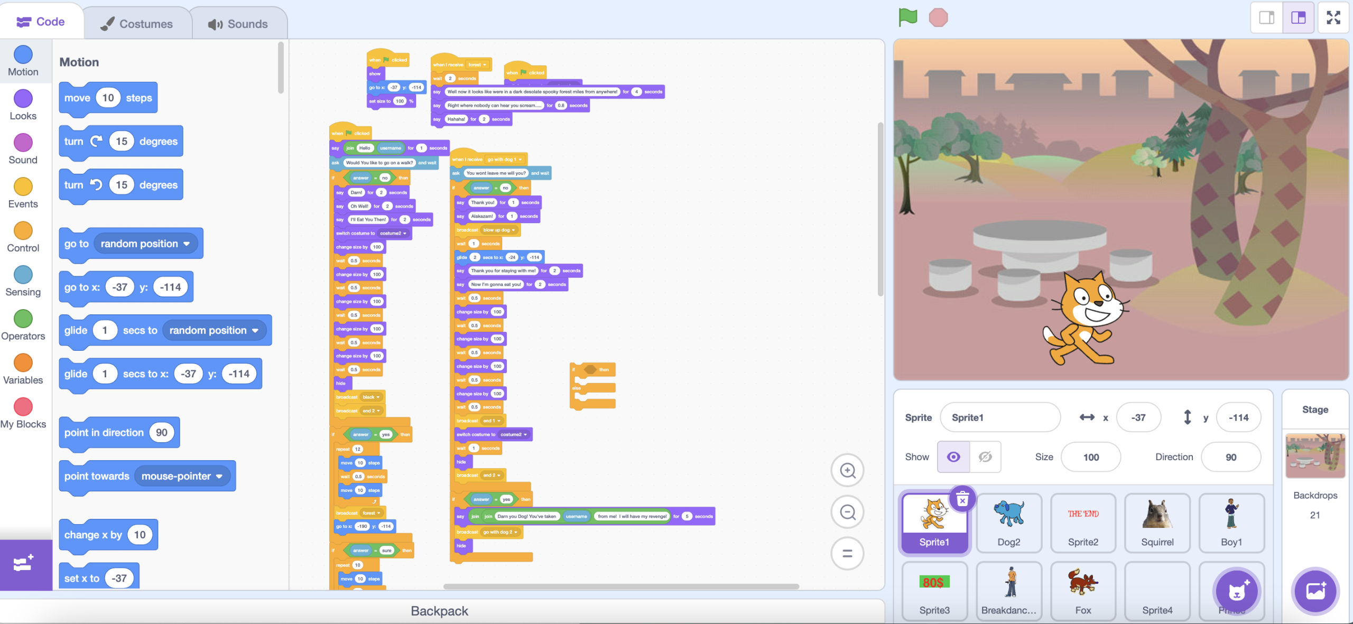Screen dimensions: 1353x624
Task: Select the Sprite3 80$ sprite
Action: [x=934, y=591]
